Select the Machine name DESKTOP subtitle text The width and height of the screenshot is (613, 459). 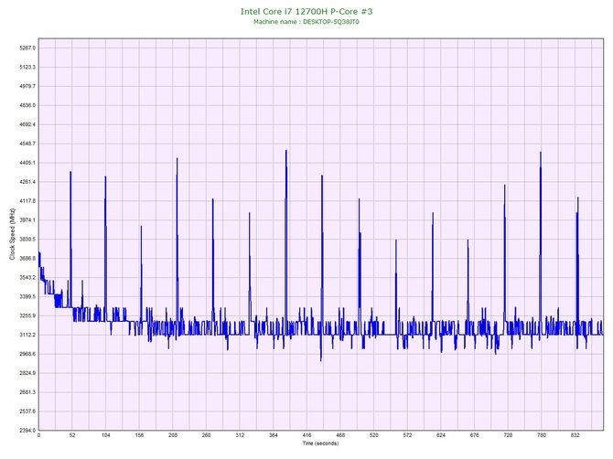(306, 22)
